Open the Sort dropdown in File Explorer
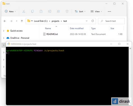133x106 pixels. click(80, 11)
